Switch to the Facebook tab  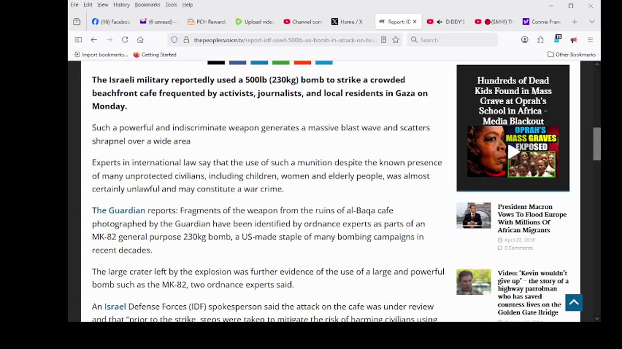(111, 22)
